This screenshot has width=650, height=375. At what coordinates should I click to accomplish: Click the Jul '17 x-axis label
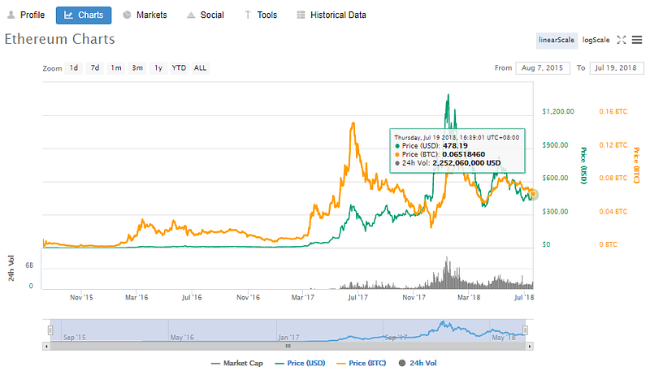357,298
